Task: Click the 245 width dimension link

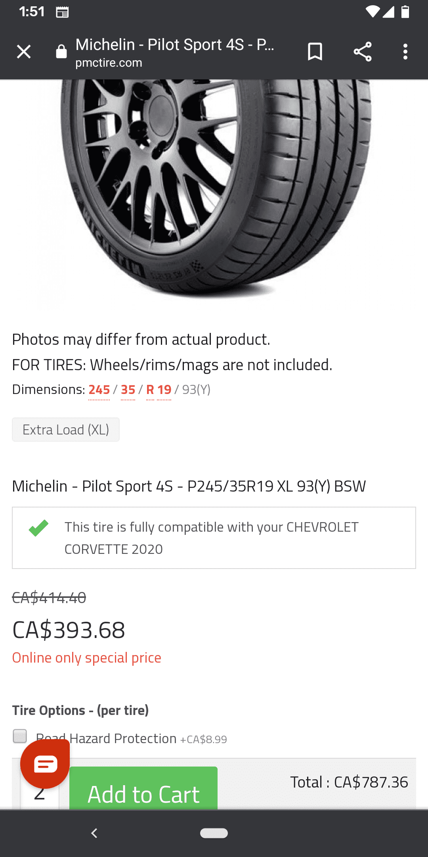Action: point(99,390)
